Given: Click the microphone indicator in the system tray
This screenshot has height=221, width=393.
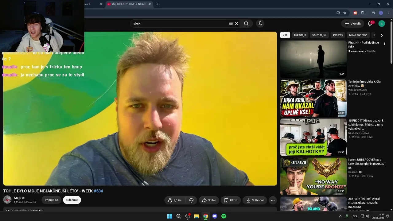Looking at the screenshot, I should [x=347, y=216].
